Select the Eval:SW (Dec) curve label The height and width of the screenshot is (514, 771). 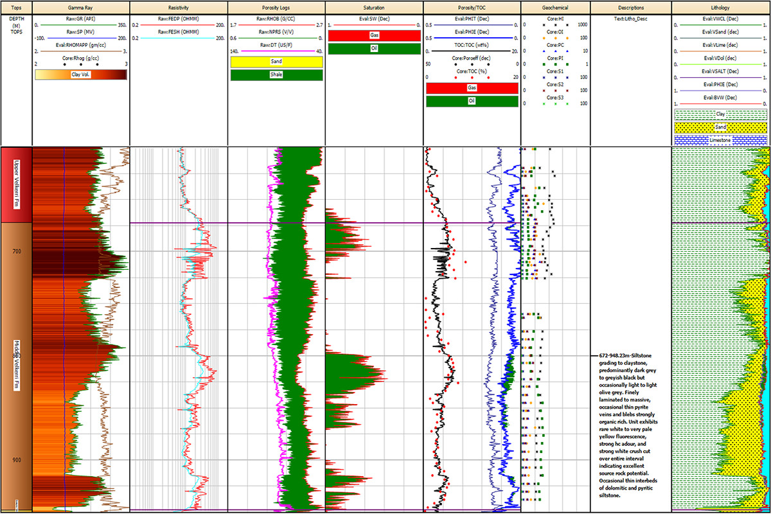374,19
